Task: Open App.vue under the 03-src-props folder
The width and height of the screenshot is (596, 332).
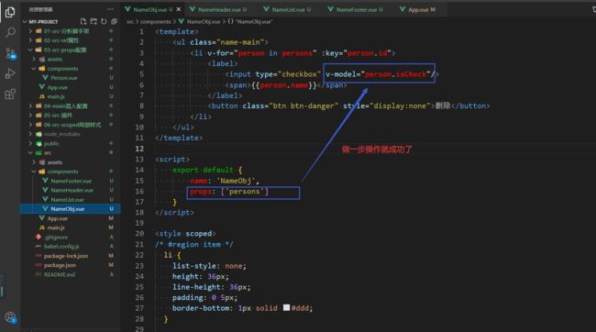Action: pyautogui.click(x=58, y=87)
